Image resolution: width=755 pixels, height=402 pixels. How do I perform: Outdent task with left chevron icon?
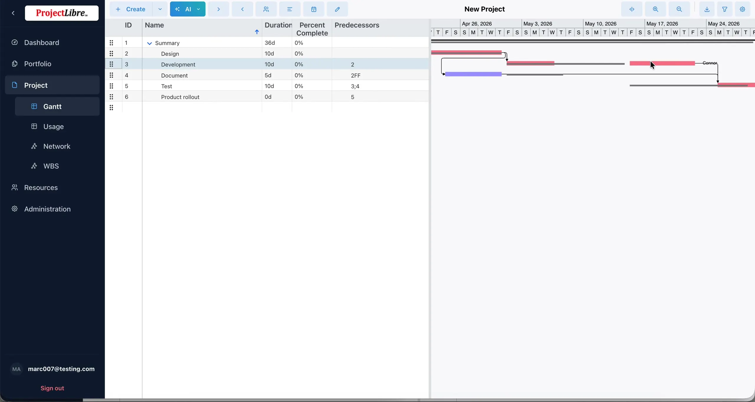(x=242, y=9)
